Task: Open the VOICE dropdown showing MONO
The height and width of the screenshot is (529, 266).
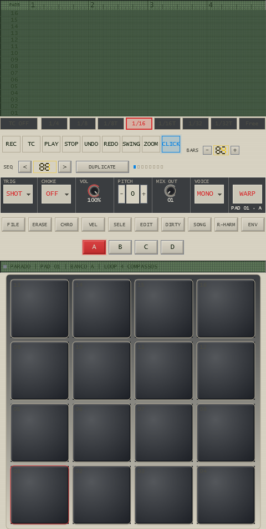Action: pos(209,194)
